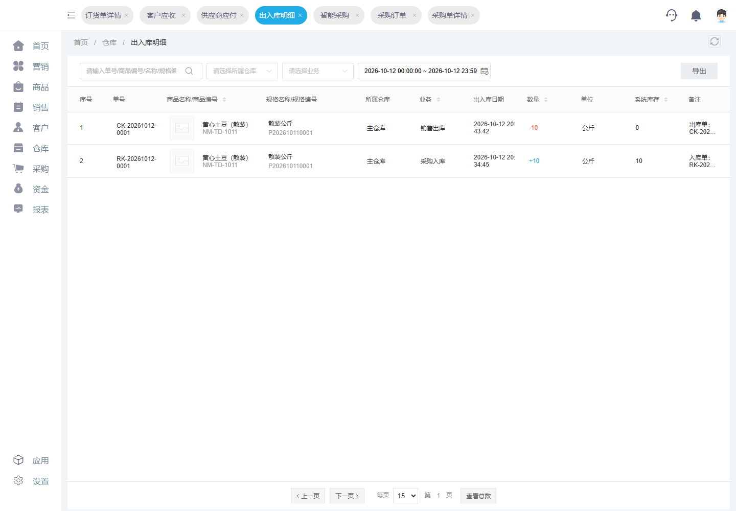Image resolution: width=736 pixels, height=511 pixels.
Task: Open 销售 in the sidebar
Action: tap(31, 107)
